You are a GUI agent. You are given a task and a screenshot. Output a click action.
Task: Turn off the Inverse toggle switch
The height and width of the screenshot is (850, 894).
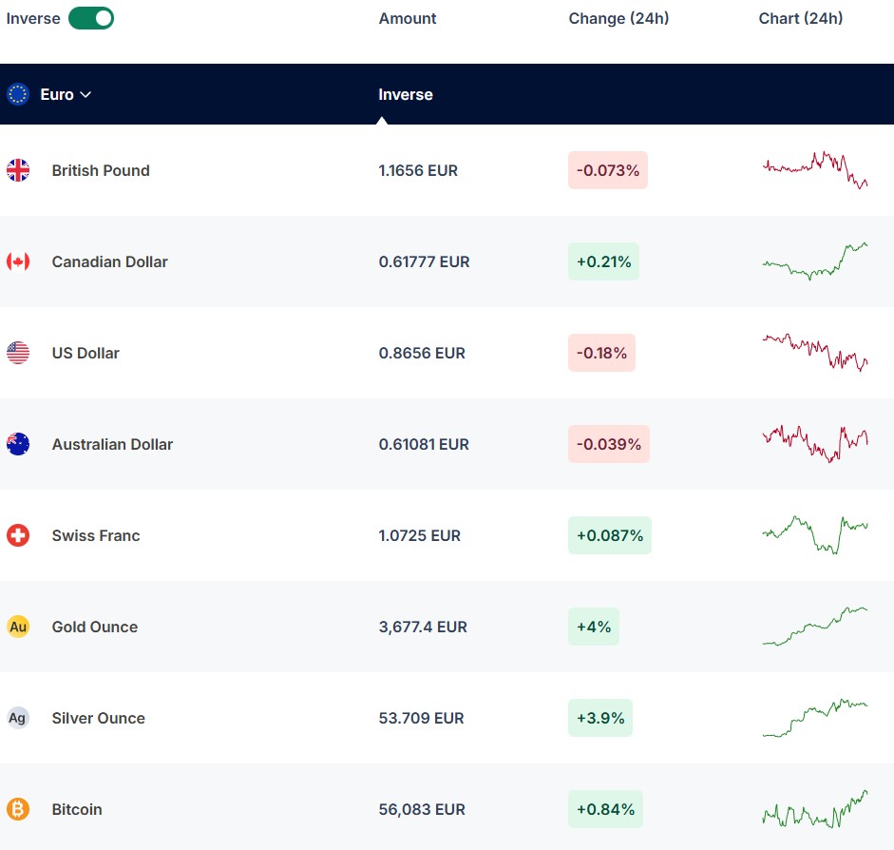click(91, 18)
